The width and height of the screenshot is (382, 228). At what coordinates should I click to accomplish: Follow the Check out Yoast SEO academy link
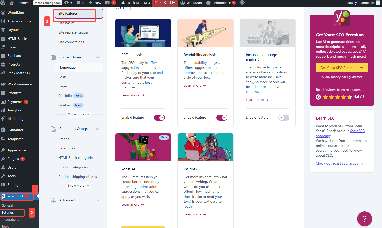coord(339,163)
